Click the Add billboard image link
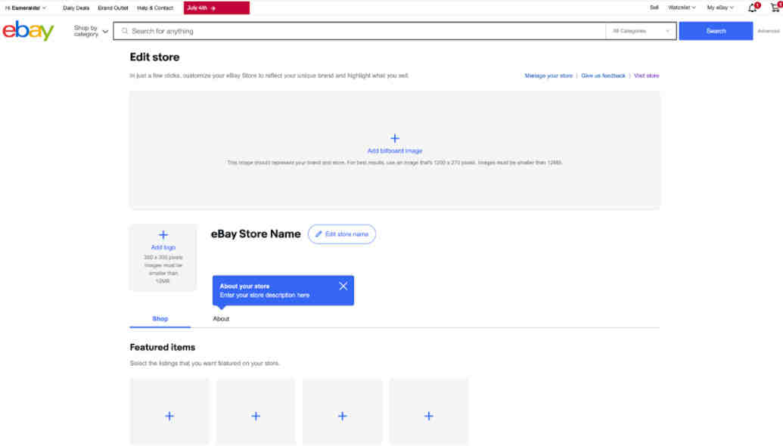This screenshot has height=446, width=783. (394, 150)
